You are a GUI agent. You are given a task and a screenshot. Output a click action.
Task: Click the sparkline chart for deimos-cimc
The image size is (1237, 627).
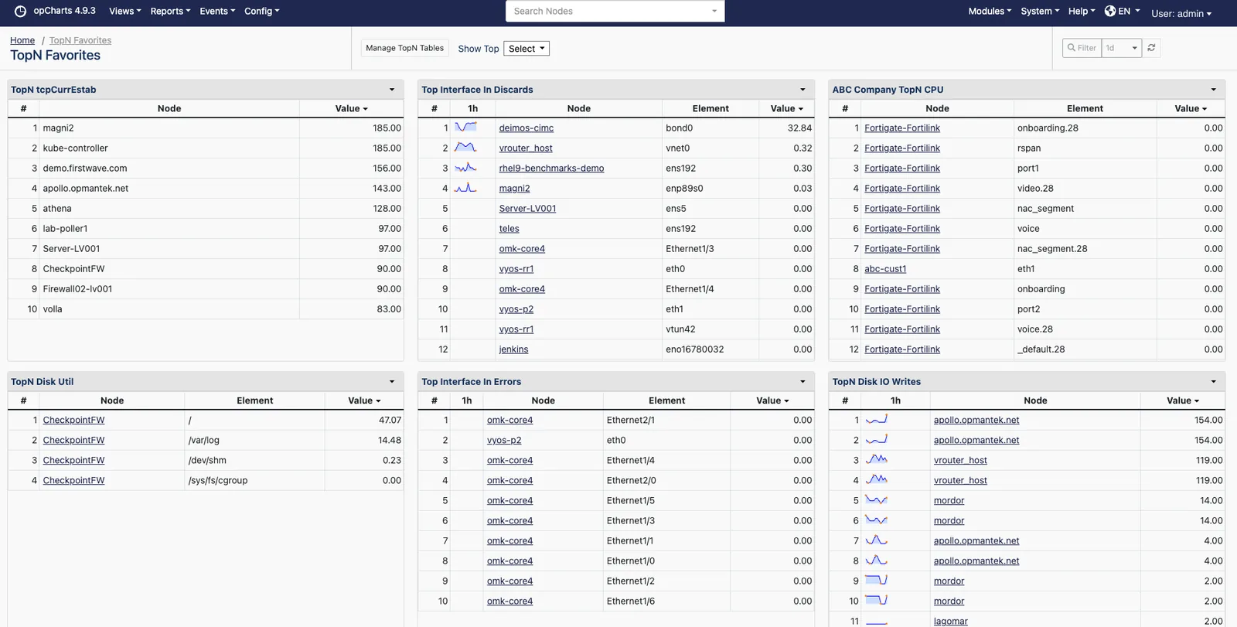coord(465,127)
